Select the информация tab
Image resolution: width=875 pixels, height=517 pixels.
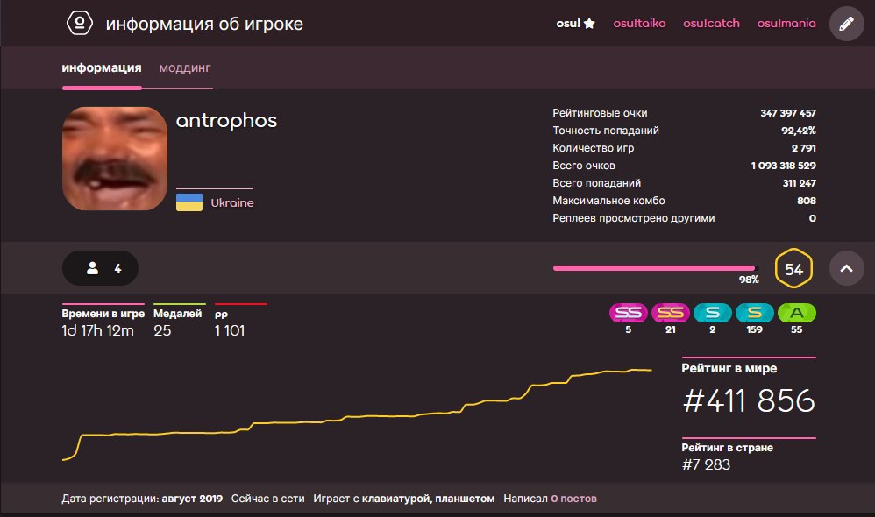(x=102, y=68)
